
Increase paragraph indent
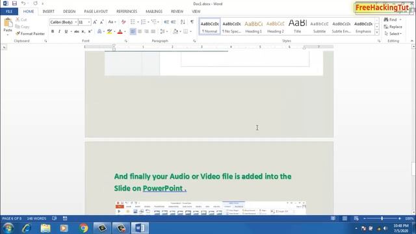pyautogui.click(x=174, y=22)
